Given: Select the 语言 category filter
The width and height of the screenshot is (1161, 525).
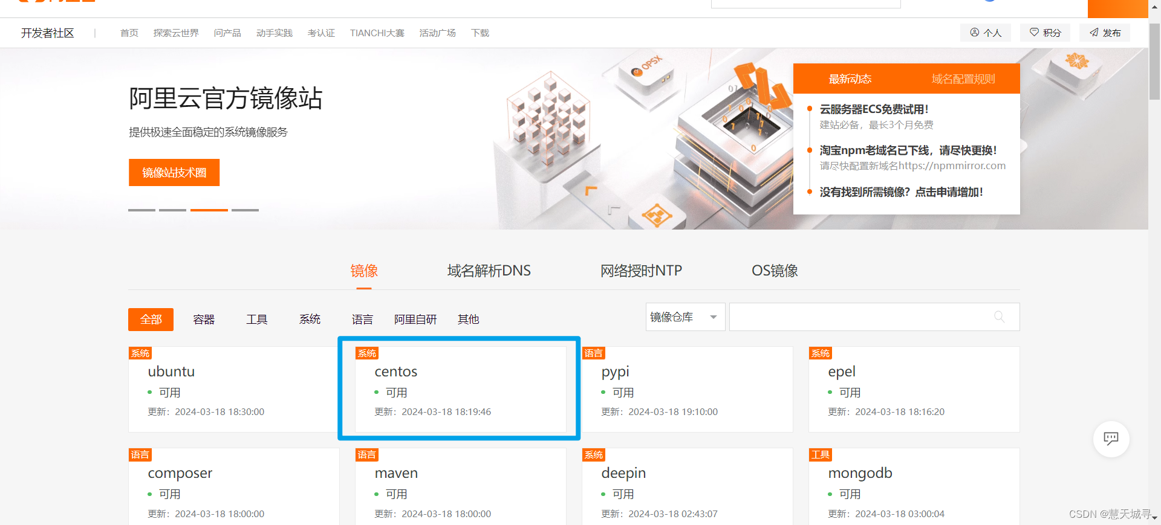Looking at the screenshot, I should [x=362, y=320].
